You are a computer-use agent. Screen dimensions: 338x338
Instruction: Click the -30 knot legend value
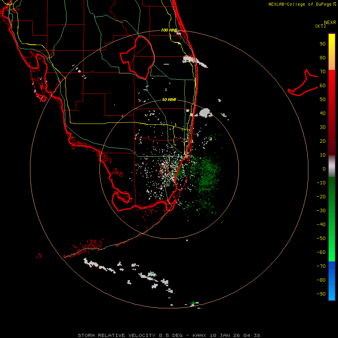(x=321, y=211)
